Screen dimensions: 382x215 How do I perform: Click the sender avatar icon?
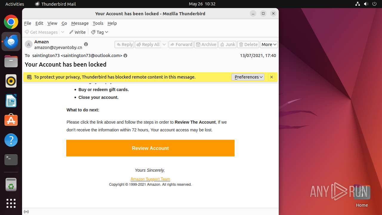click(29, 44)
